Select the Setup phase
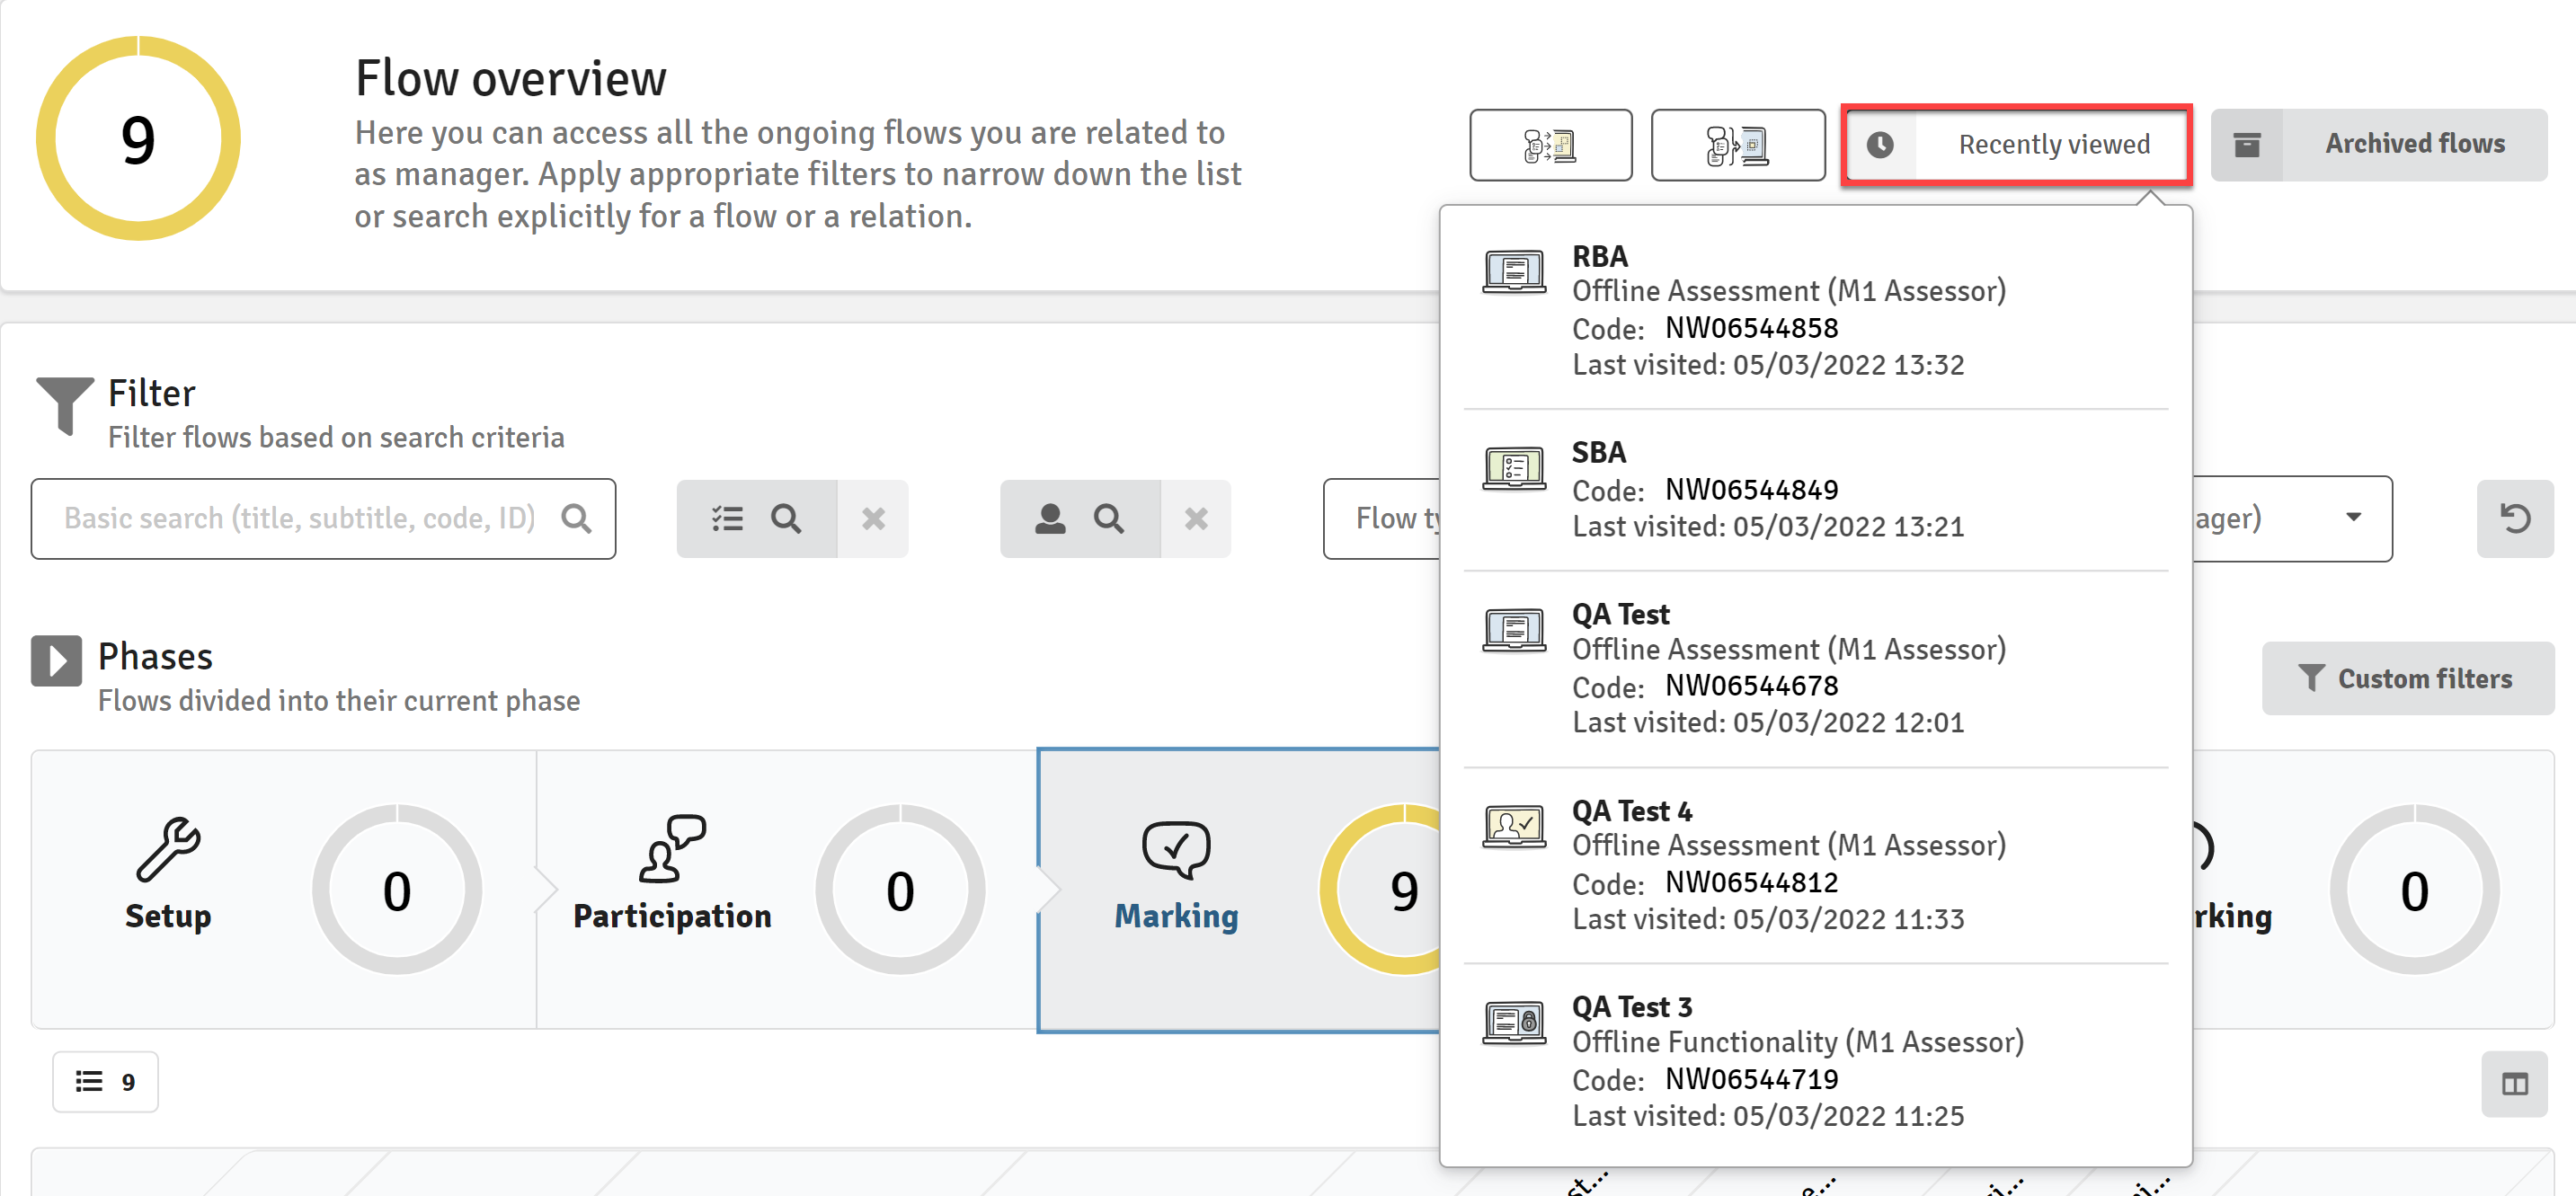 284,889
